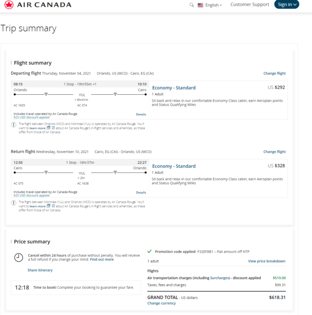Click the clock icon in Price summary
312x315 pixels.
point(19,257)
